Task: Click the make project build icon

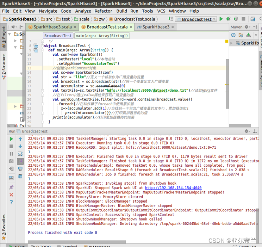Action: coord(170,19)
